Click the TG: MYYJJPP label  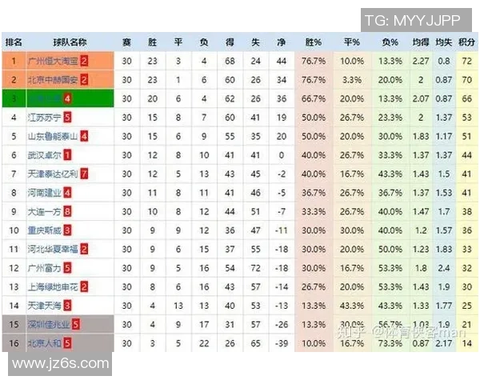pos(412,18)
